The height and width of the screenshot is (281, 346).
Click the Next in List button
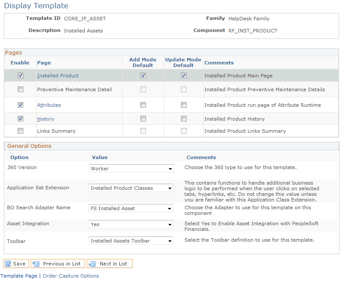pos(110,264)
